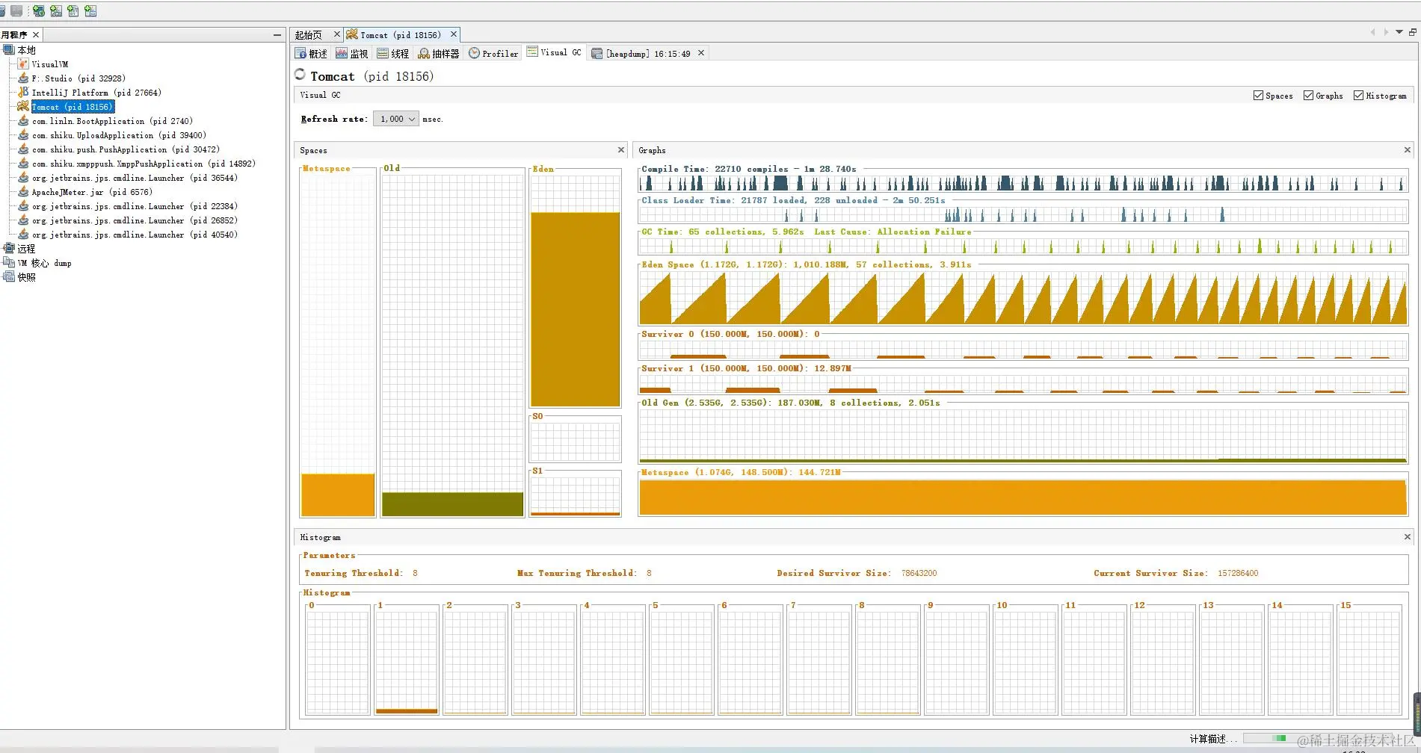Click the ApacheJMeter.jar Java icon
1421x753 pixels.
tap(23, 192)
